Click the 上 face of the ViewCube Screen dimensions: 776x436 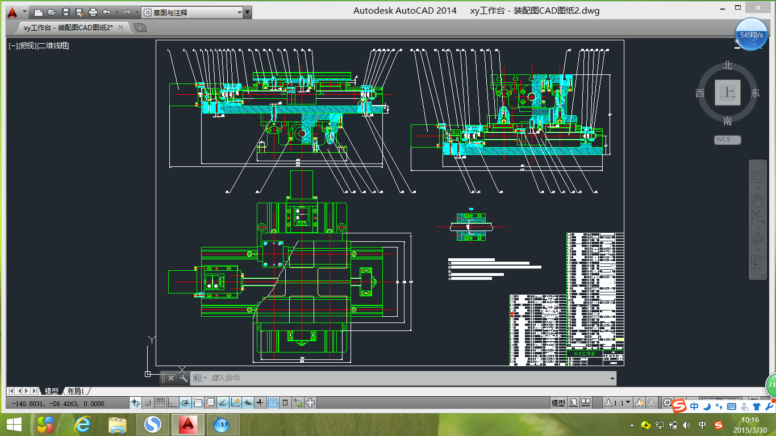tap(728, 93)
